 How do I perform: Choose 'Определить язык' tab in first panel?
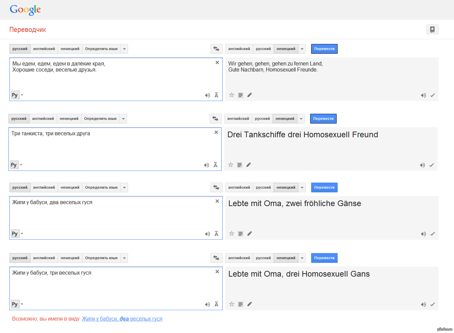[102, 49]
